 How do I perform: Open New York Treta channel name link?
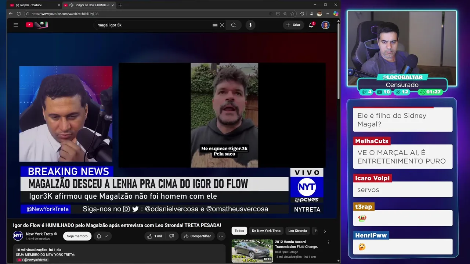[39, 234]
